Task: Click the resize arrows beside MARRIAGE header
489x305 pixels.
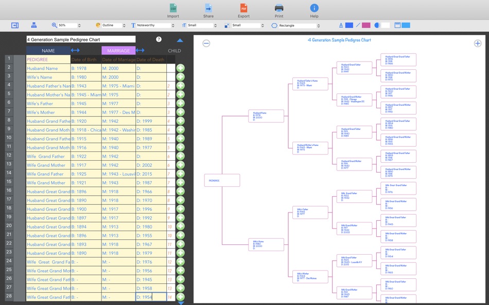Action: point(140,50)
